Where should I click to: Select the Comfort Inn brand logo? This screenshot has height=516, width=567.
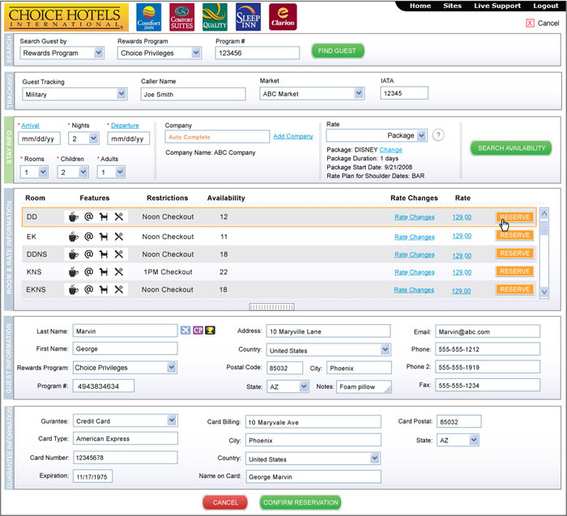coord(148,17)
